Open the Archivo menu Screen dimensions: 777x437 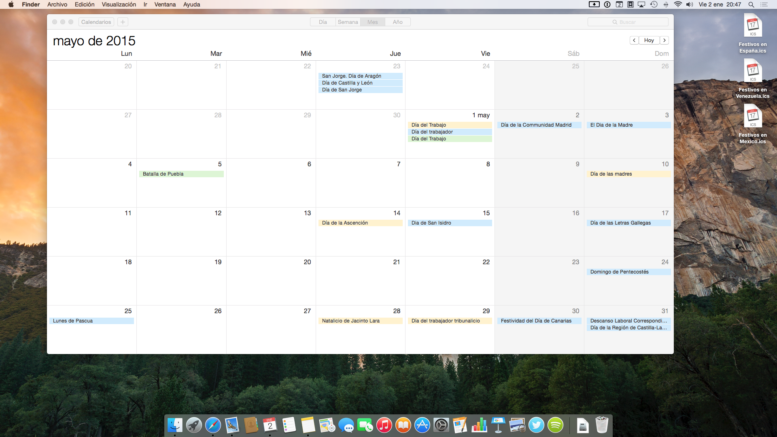[x=57, y=4]
